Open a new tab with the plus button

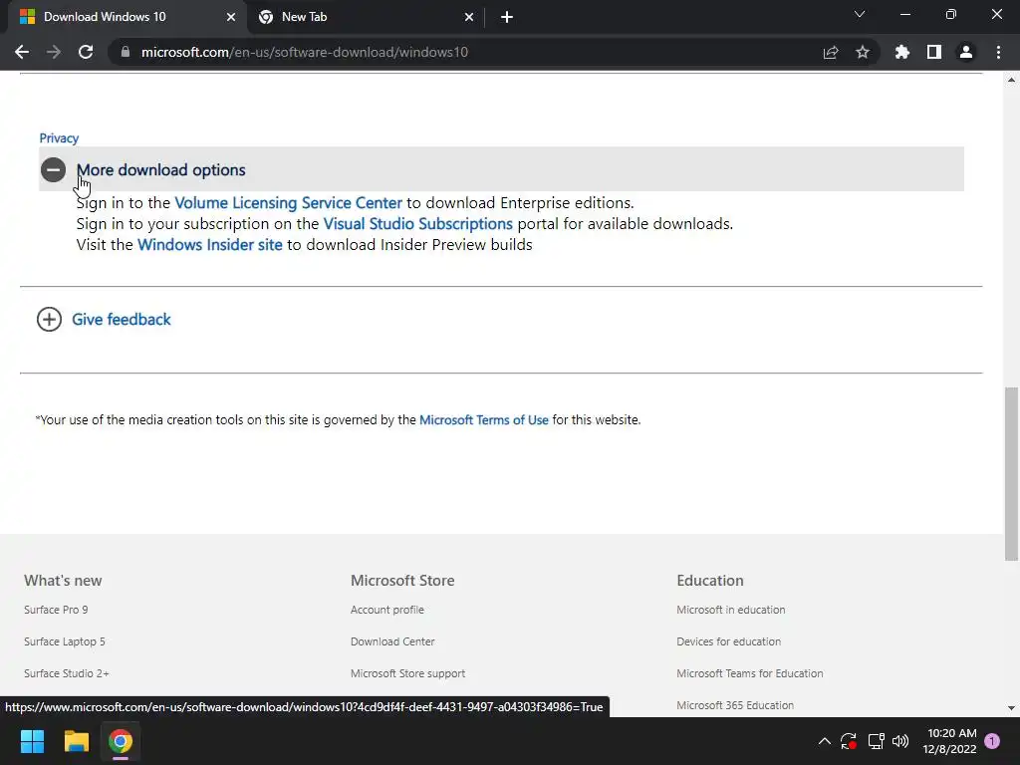click(507, 17)
